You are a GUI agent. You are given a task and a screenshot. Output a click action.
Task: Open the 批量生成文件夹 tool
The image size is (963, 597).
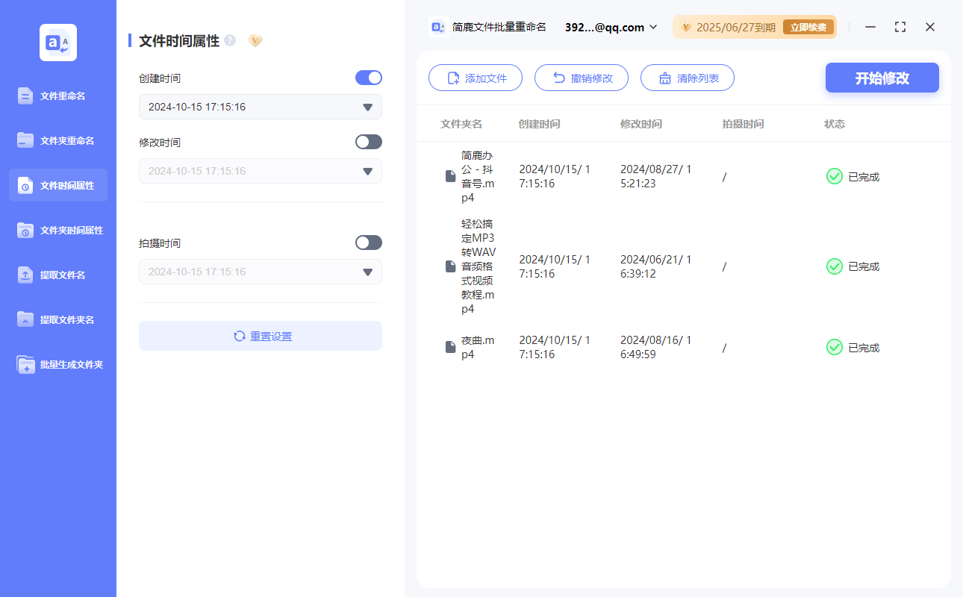coord(57,364)
